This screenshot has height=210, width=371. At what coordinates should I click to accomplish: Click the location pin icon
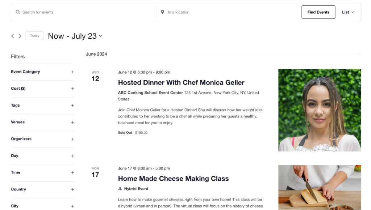162,12
